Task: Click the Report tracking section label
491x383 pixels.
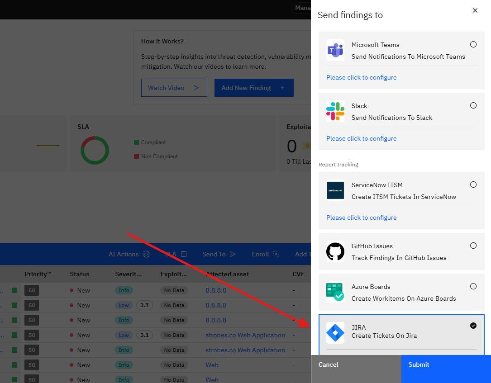Action: click(338, 165)
